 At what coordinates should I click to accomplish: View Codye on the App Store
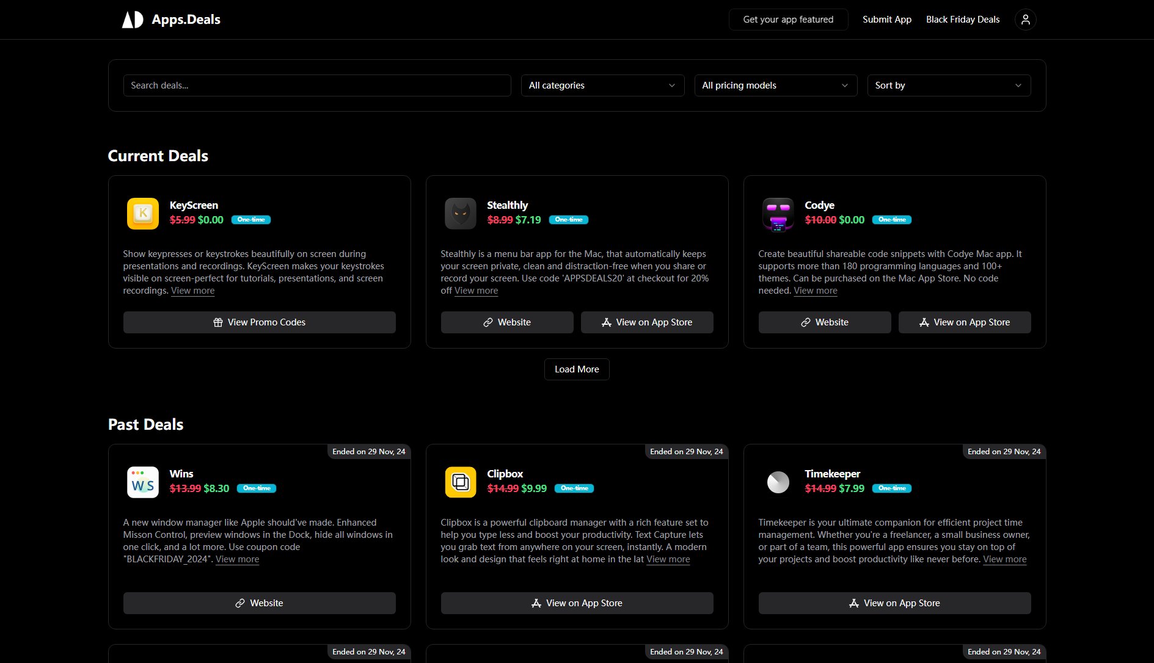coord(964,322)
